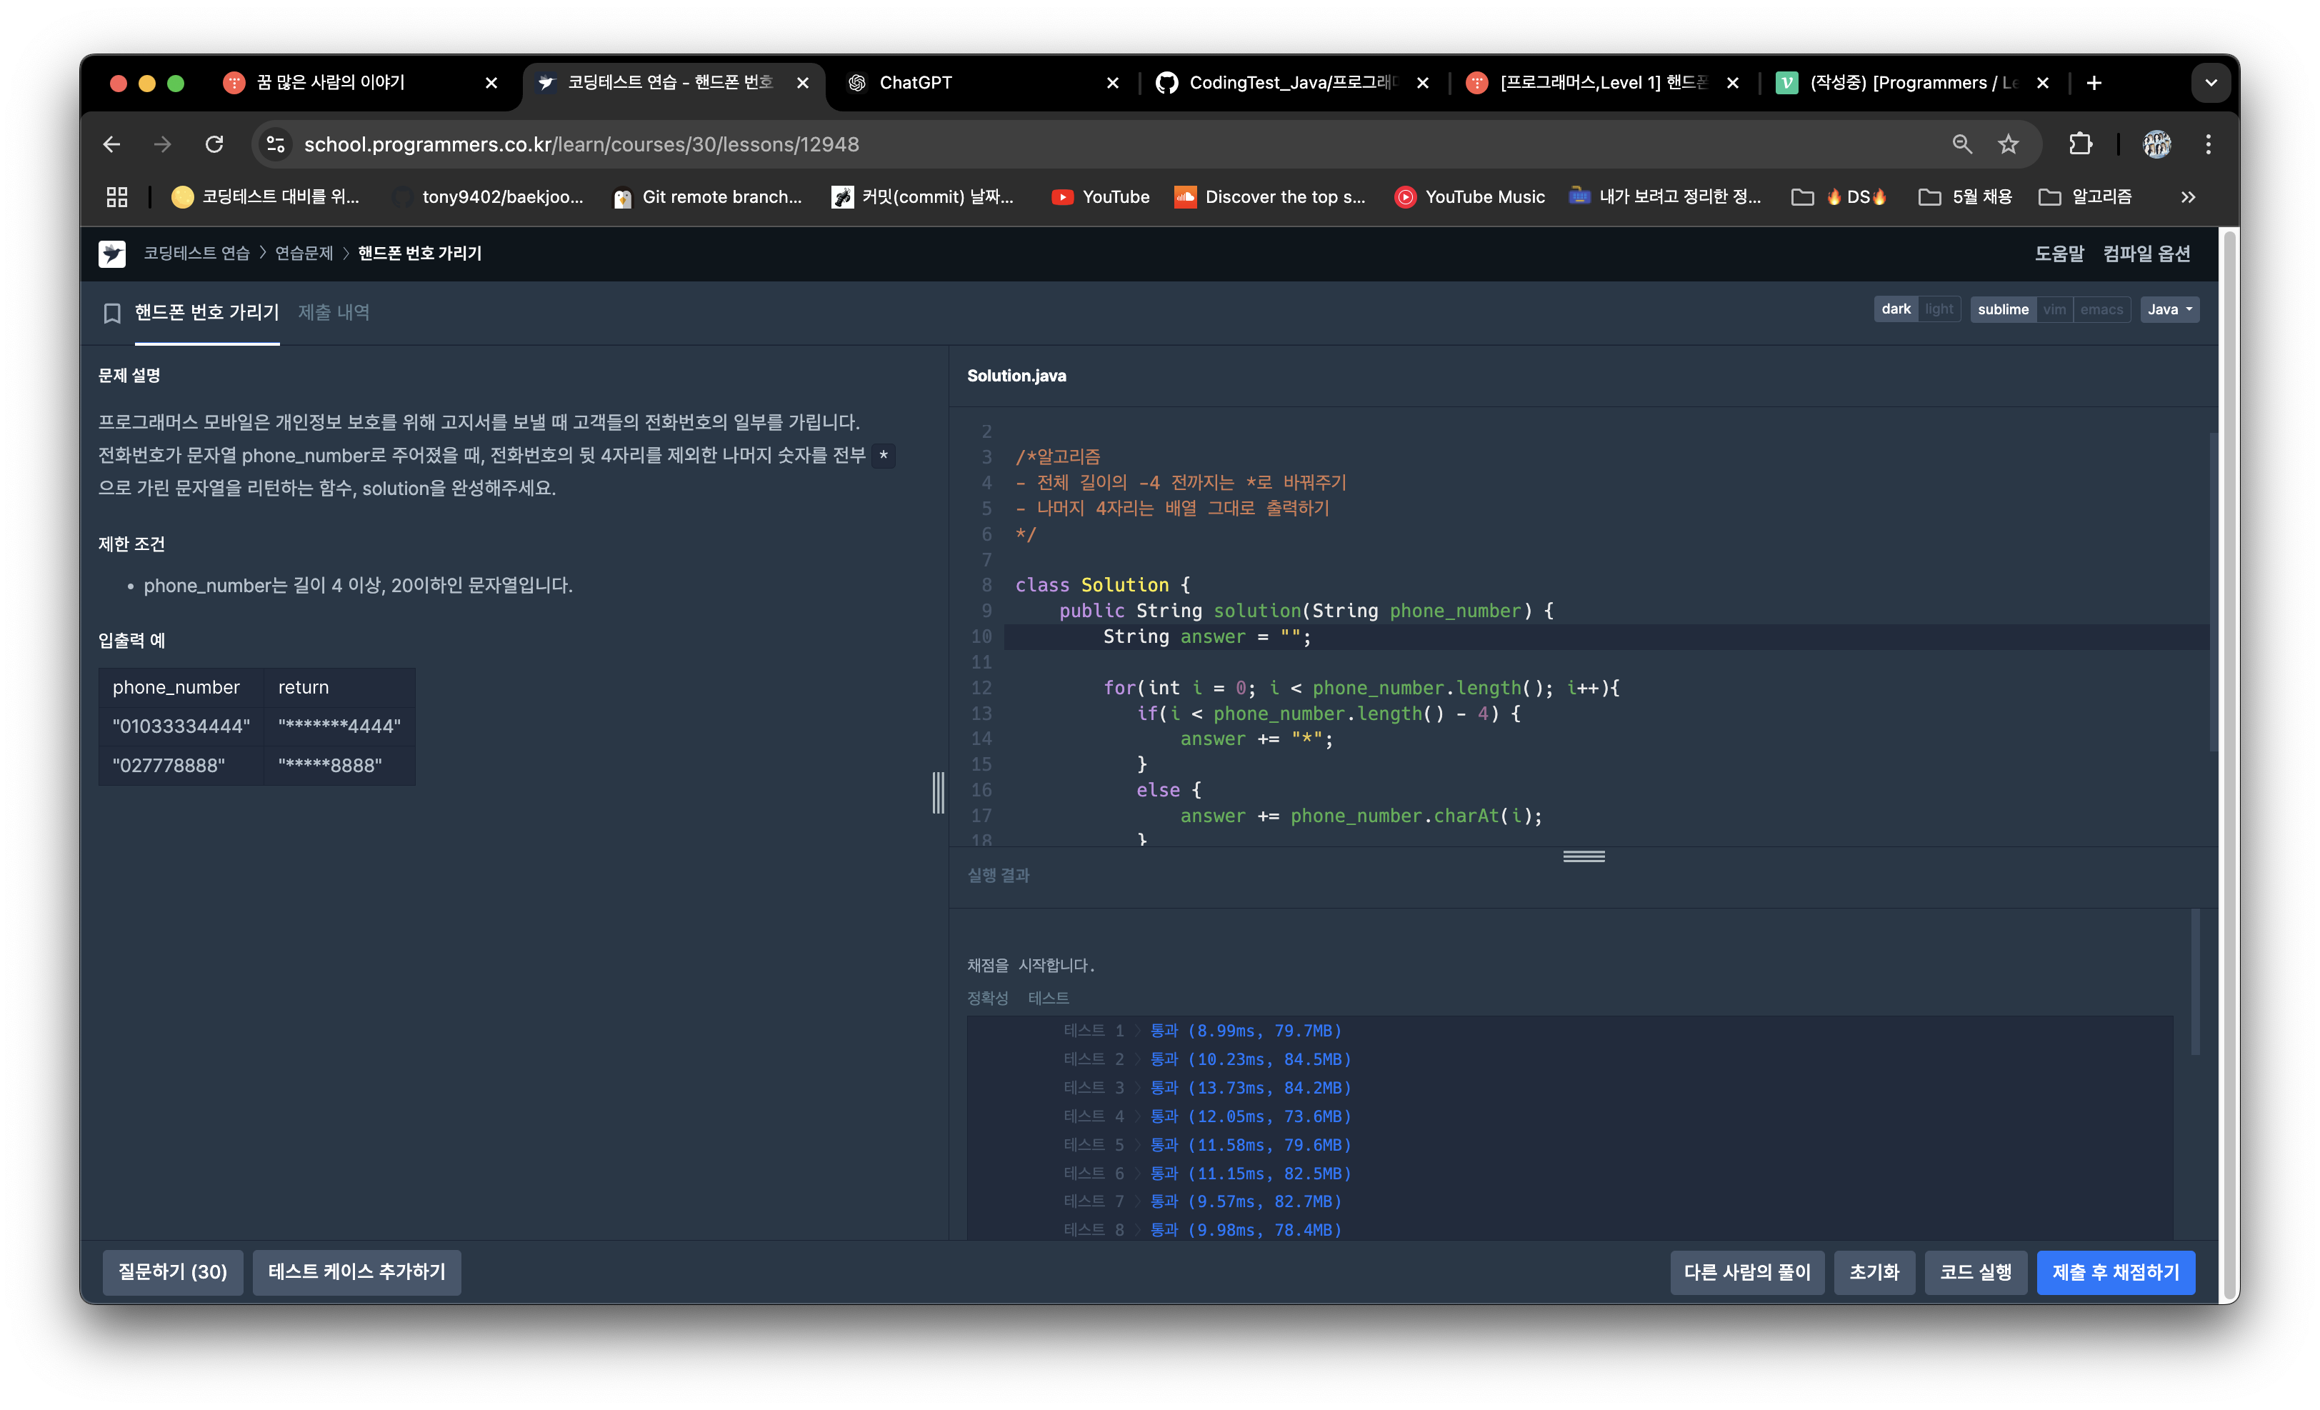Click the 테스트 케이스 추가하기 icon
The height and width of the screenshot is (1410, 2320).
click(358, 1271)
